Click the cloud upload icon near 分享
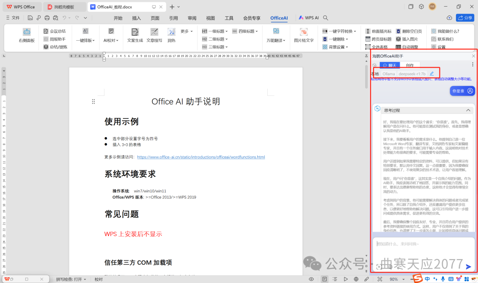 449,18
